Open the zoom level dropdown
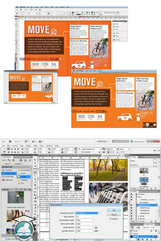The width and height of the screenshot is (161, 242). tap(21, 142)
